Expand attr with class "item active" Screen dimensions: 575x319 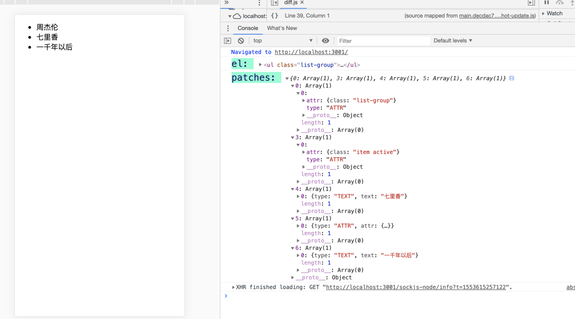tap(304, 152)
